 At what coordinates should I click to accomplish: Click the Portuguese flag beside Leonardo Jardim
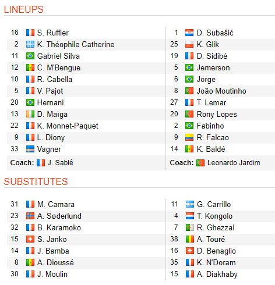coord(200,163)
